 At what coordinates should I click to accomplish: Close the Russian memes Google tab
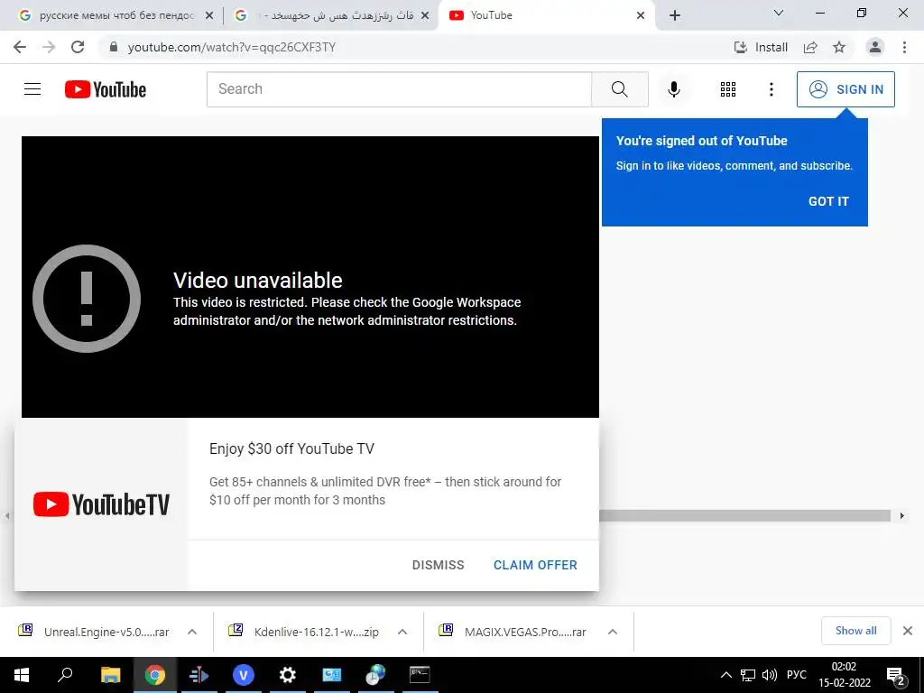click(x=208, y=15)
